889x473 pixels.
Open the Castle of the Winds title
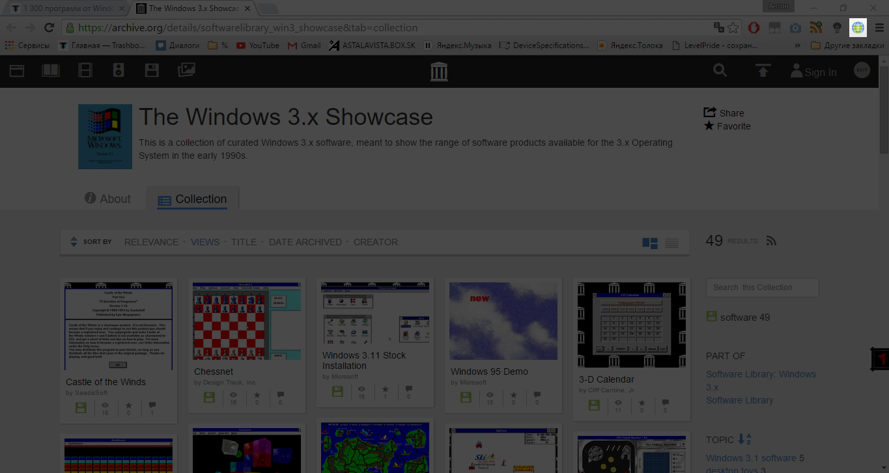click(106, 382)
